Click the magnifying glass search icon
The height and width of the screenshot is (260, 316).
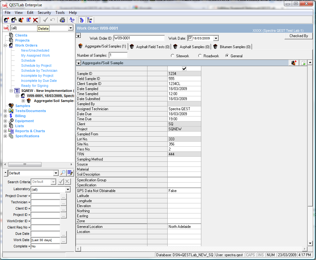point(63,173)
